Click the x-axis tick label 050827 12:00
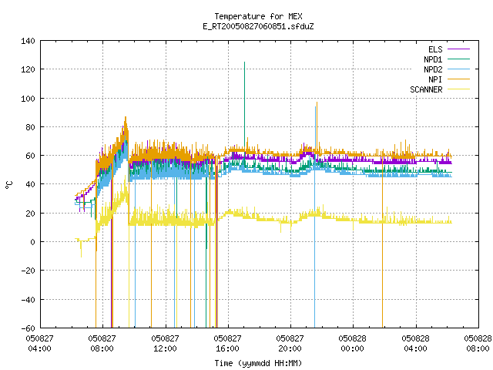The height and width of the screenshot is (370, 493). [x=165, y=344]
